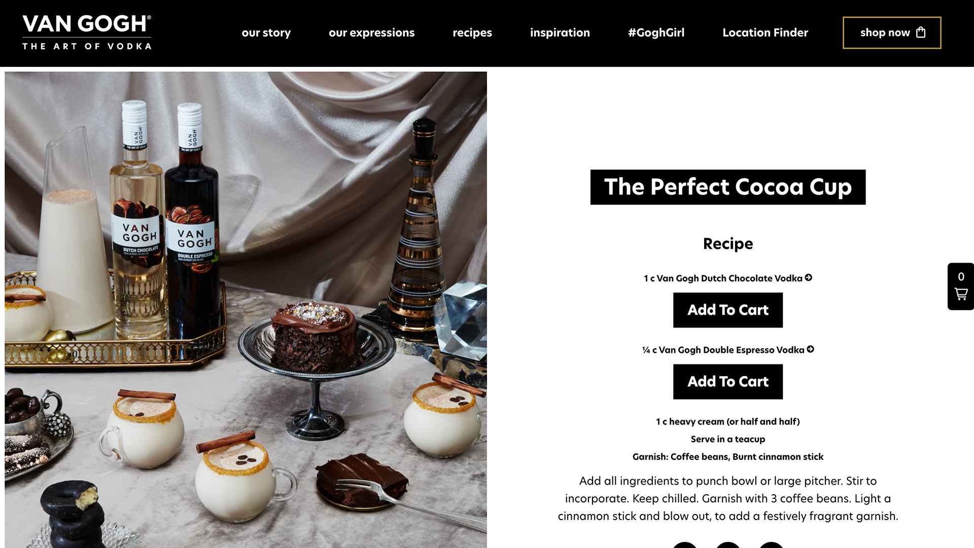The height and width of the screenshot is (548, 974).
Task: Click the third round share icon below recipe
Action: coord(771,545)
